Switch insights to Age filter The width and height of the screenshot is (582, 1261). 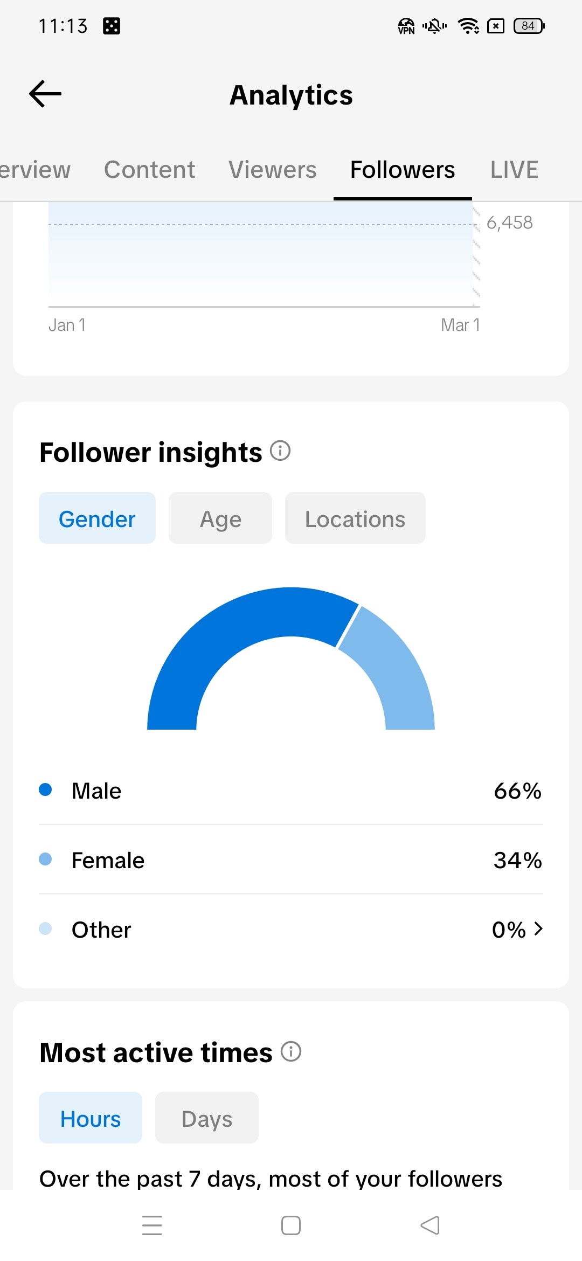click(220, 518)
